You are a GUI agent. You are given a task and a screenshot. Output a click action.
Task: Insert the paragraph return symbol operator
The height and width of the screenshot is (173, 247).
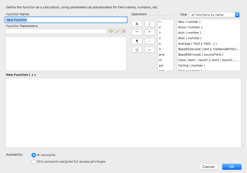[x=137, y=41]
